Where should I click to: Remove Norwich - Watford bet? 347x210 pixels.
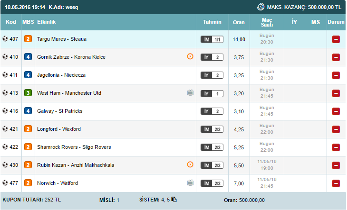tap(336, 183)
